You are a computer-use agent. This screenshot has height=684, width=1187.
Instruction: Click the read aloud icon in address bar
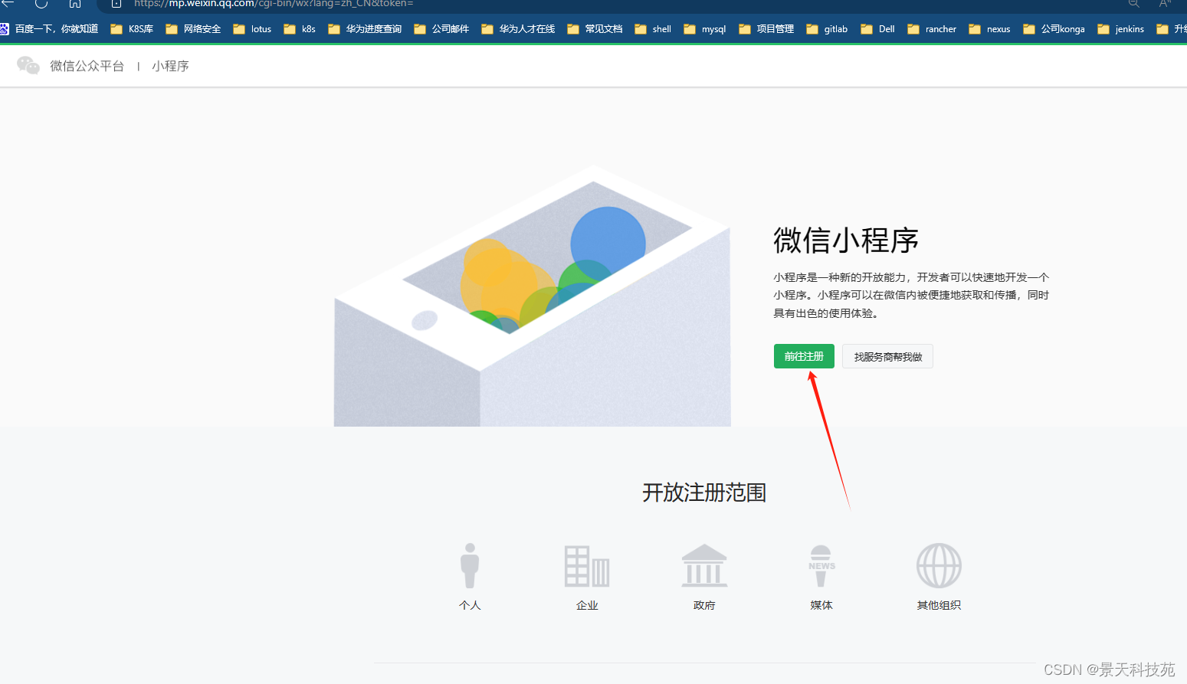point(1165,3)
